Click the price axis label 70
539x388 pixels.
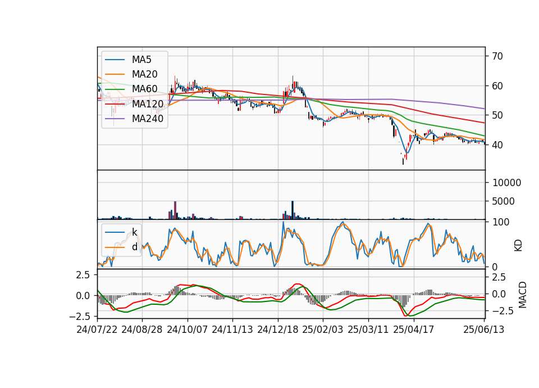(x=497, y=56)
